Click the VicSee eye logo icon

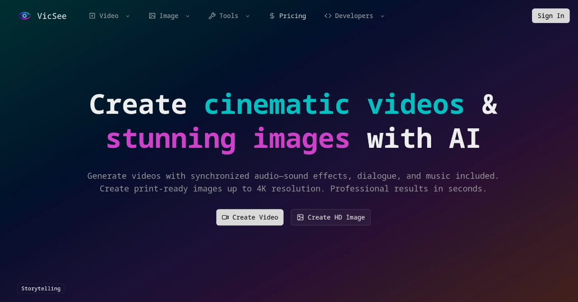click(24, 16)
